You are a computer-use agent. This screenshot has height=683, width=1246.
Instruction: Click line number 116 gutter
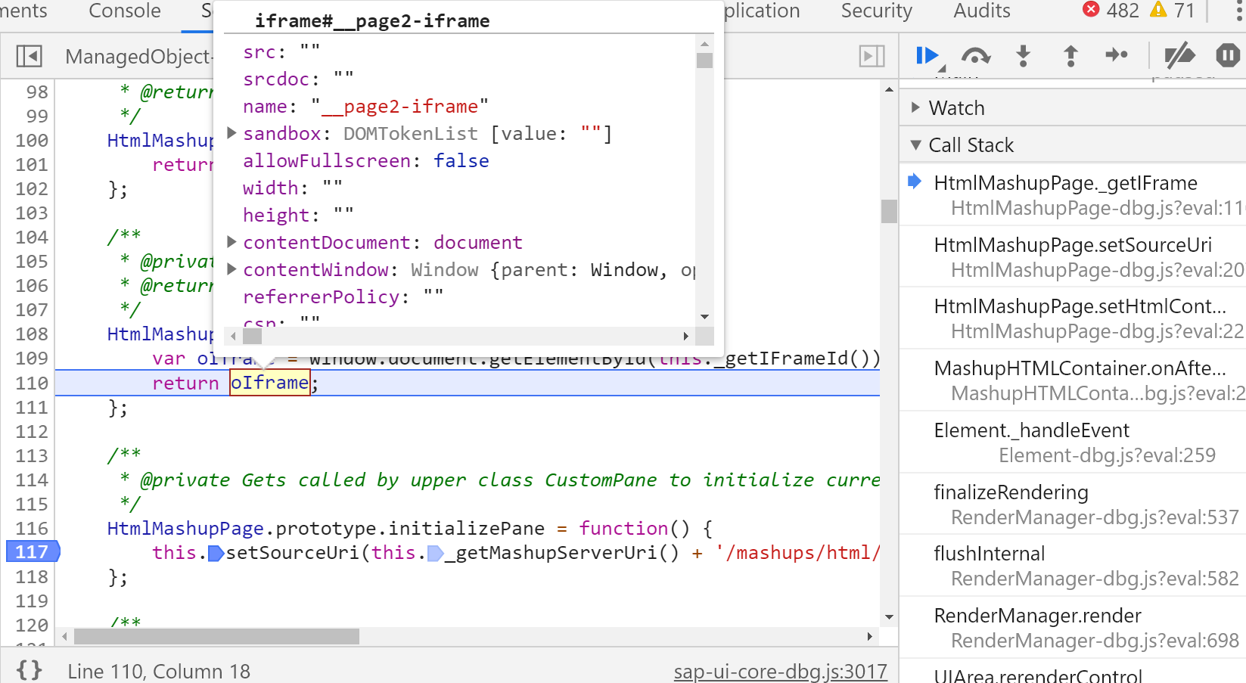point(32,528)
